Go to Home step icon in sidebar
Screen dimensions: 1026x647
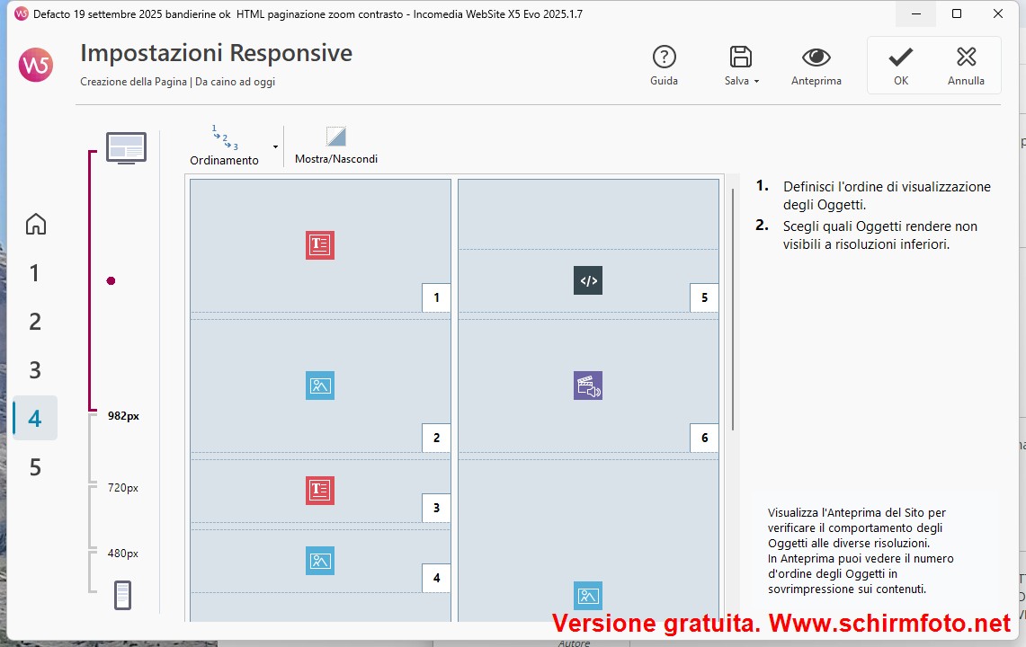(35, 224)
